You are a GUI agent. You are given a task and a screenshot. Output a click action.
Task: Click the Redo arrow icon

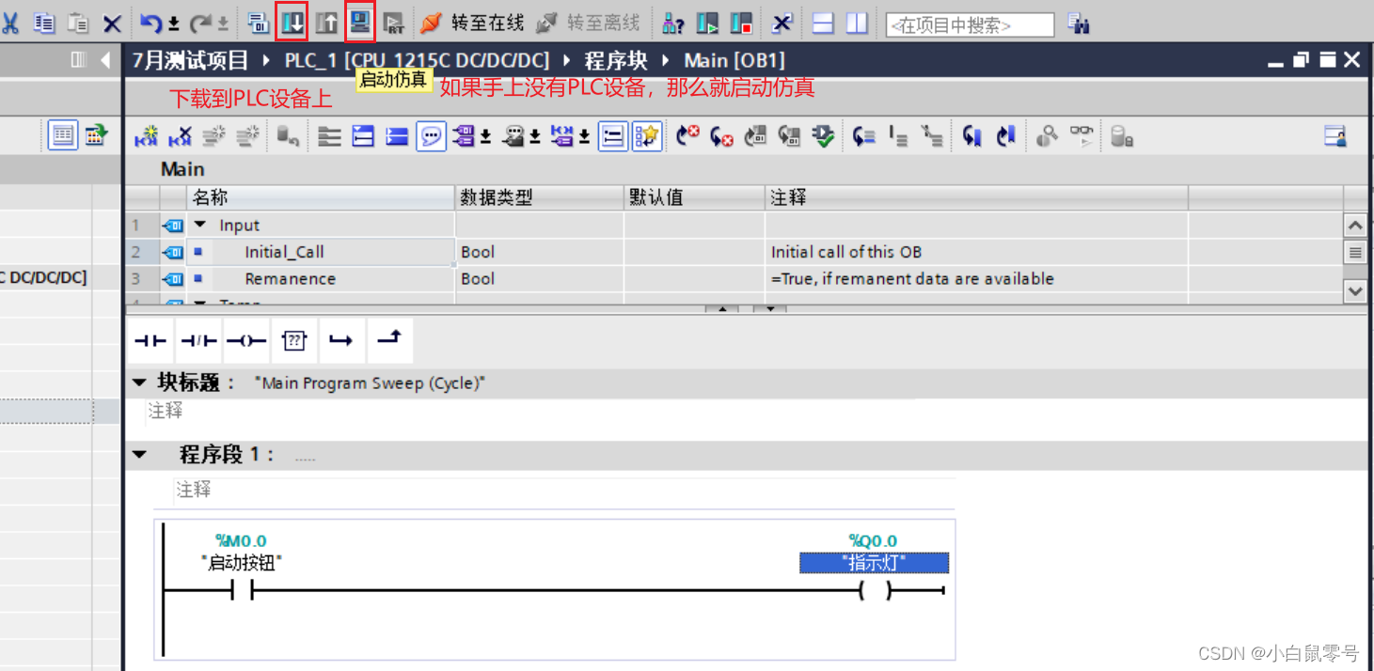[x=201, y=23]
